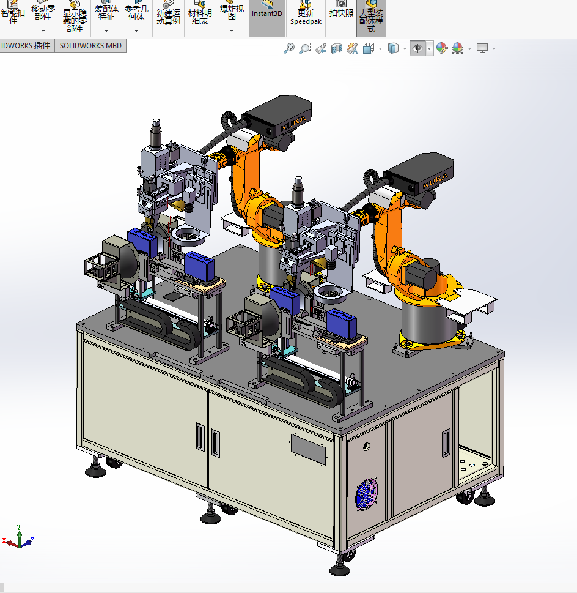Open Assembly Features (装配体特征) tool
This screenshot has width=577, height=593.
point(106,12)
